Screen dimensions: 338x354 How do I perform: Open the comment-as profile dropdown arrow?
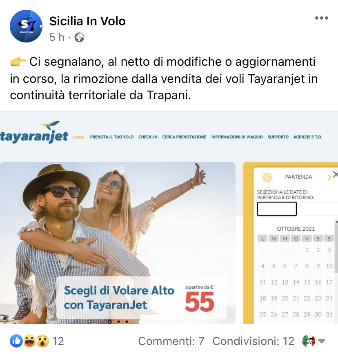coord(322,341)
